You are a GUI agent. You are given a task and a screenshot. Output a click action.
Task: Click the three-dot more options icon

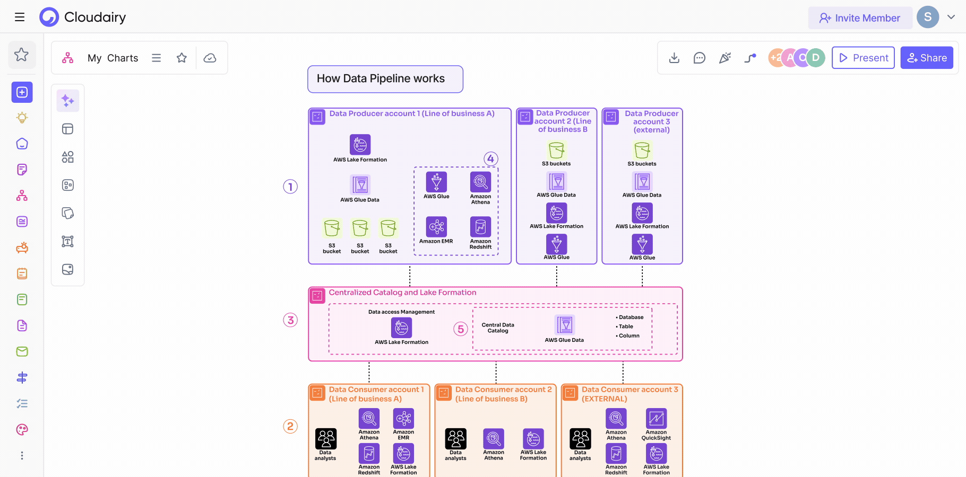coord(22,455)
